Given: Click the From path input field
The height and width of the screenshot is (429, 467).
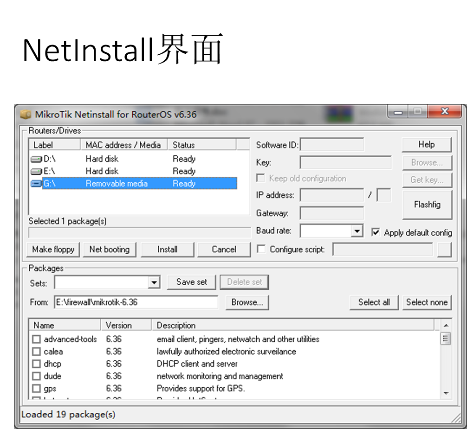Looking at the screenshot, I should (136, 302).
